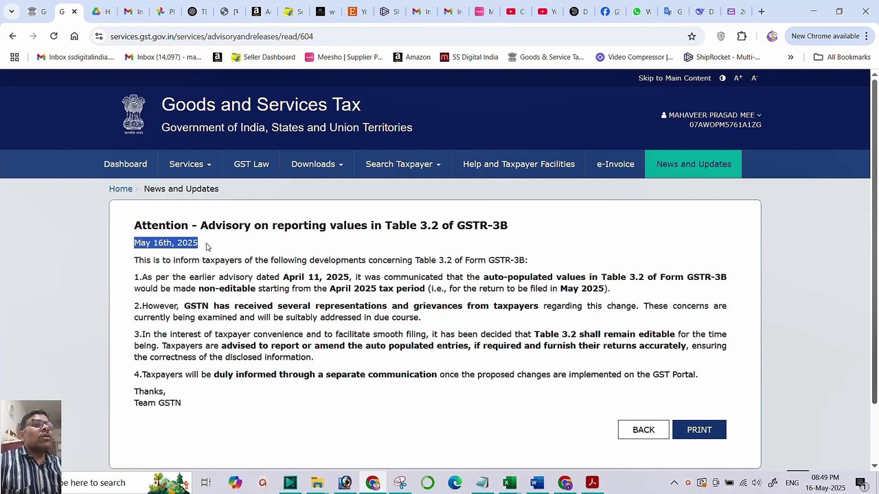Screen dimensions: 879x494
Task: Open the browser home page icon
Action: 74,36
